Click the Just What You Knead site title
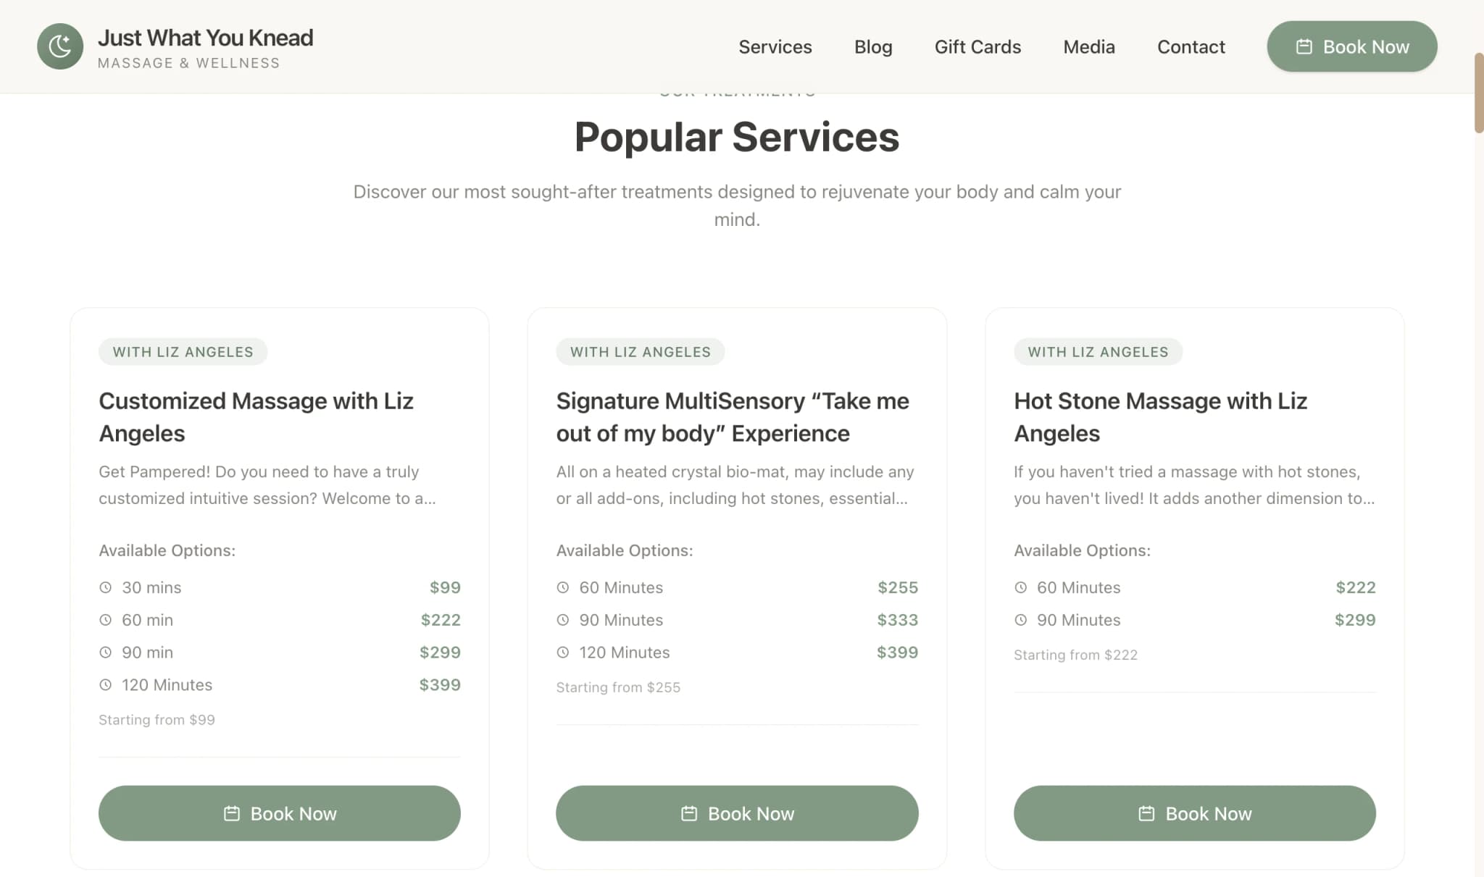Viewport: 1484px width, 877px height. (x=206, y=38)
